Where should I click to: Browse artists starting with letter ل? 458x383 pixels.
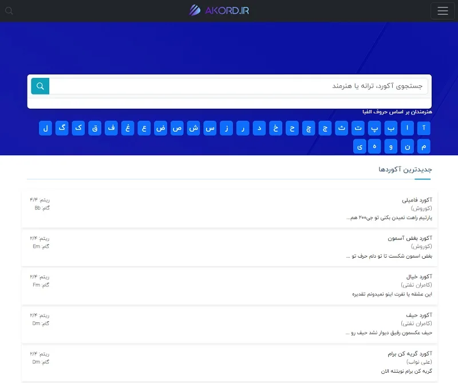click(45, 128)
